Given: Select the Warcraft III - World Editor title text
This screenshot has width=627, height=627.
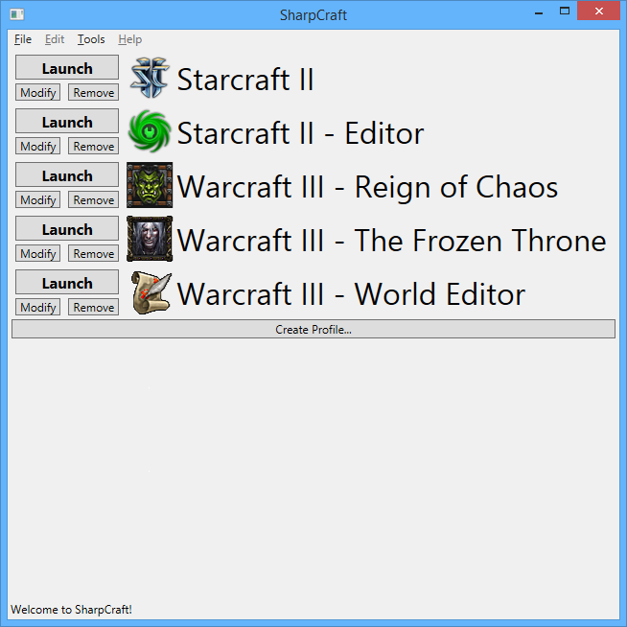Looking at the screenshot, I should point(351,294).
